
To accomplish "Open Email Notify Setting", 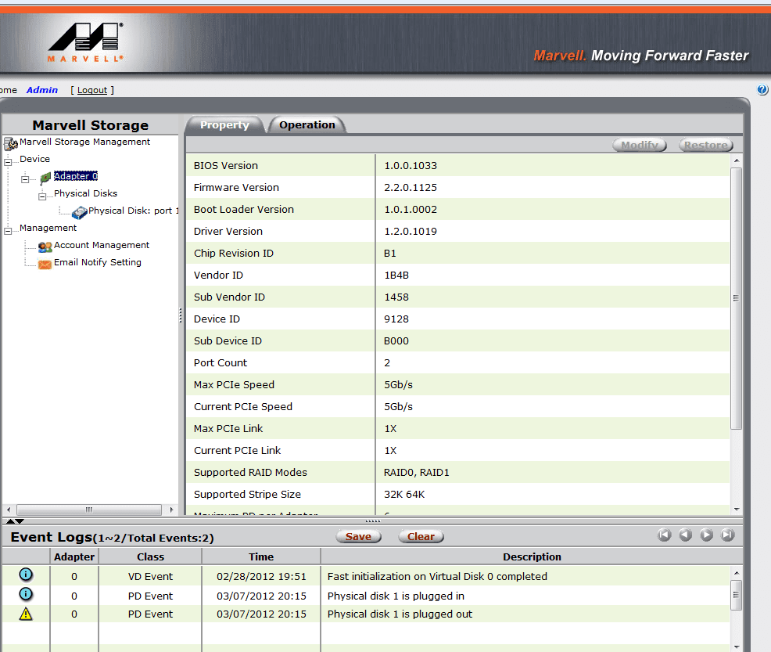I will [x=98, y=262].
